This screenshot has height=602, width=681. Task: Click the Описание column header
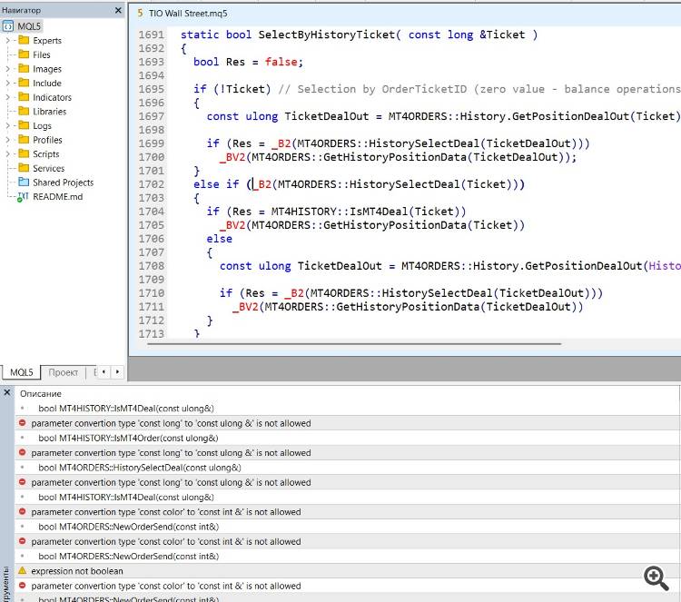tap(41, 394)
